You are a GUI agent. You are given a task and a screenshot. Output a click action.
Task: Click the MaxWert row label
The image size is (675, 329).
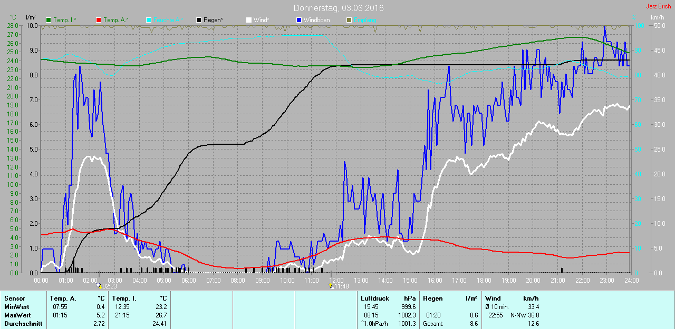click(x=17, y=315)
